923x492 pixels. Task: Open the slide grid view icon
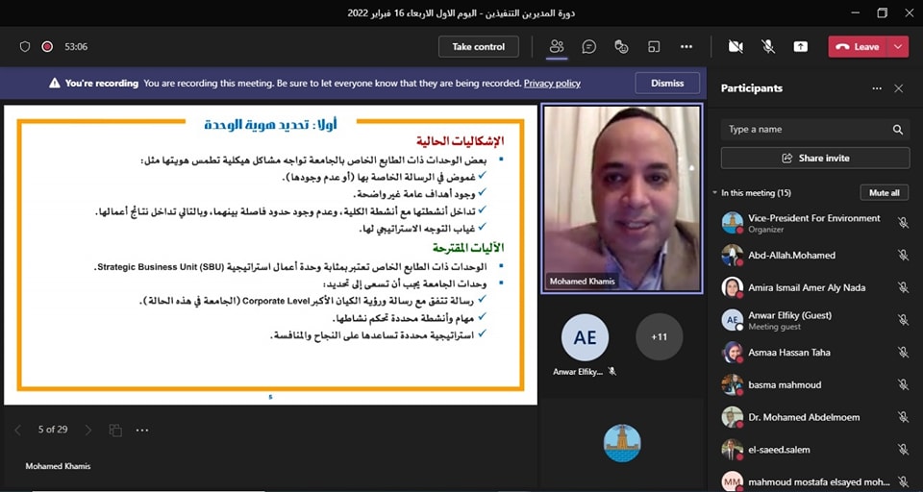[x=115, y=430]
